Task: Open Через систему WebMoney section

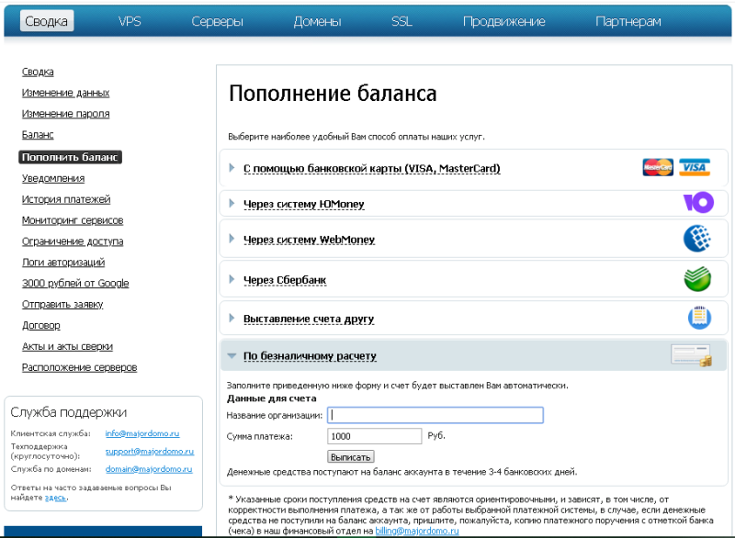Action: tap(309, 240)
